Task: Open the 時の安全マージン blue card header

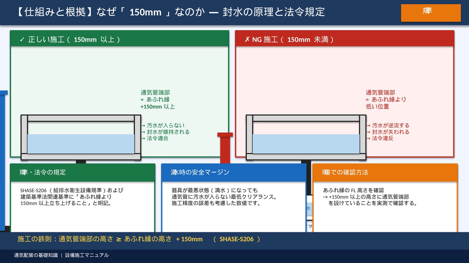Action: click(x=234, y=172)
